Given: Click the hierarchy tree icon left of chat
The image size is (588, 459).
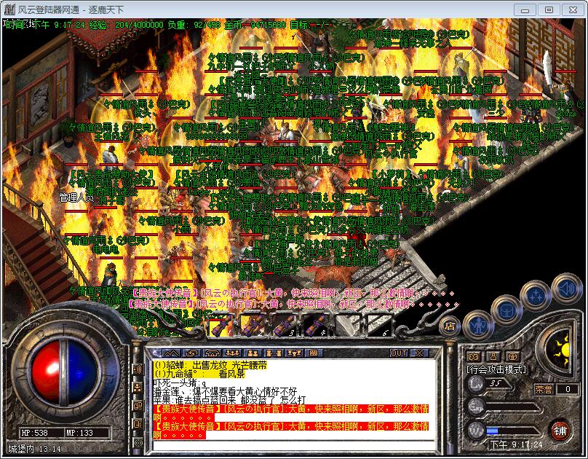Looking at the screenshot, I should pyautogui.click(x=138, y=388).
